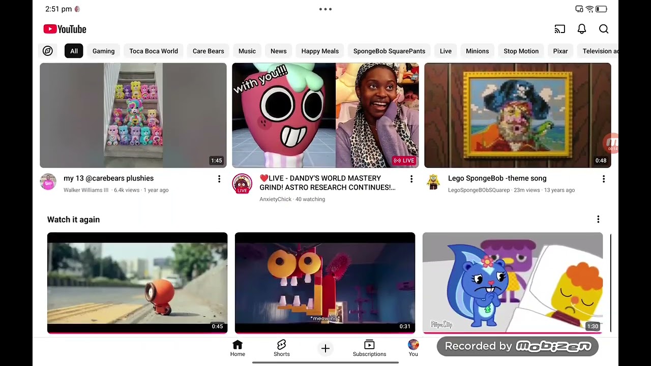Open Walker Williams III channel avatar
The height and width of the screenshot is (366, 651).
pos(48,182)
